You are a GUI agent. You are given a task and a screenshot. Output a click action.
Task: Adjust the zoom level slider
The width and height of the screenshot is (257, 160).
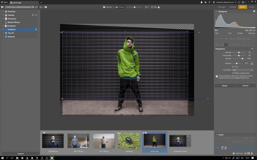click(x=135, y=7)
